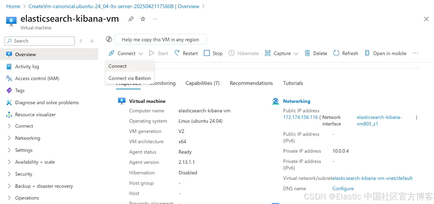Select Connect in the dropdown menu

click(130, 66)
